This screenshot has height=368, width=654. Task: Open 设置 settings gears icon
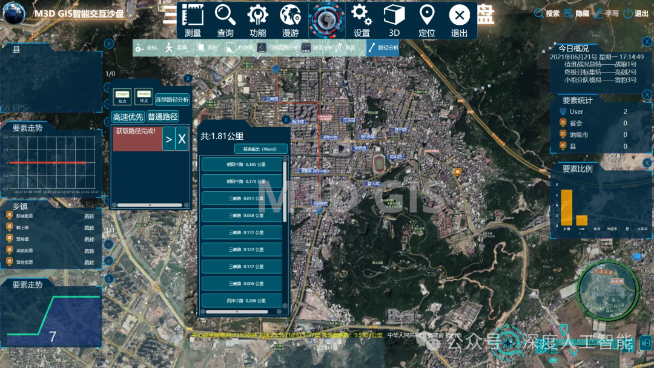tap(362, 21)
